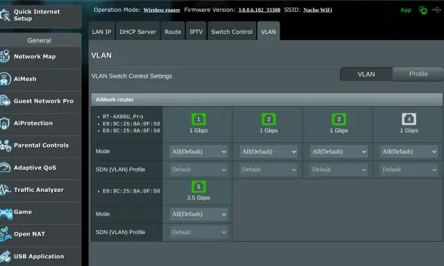The image size is (444, 266).
Task: Click the AiMesh sidebar icon
Action: 5,79
